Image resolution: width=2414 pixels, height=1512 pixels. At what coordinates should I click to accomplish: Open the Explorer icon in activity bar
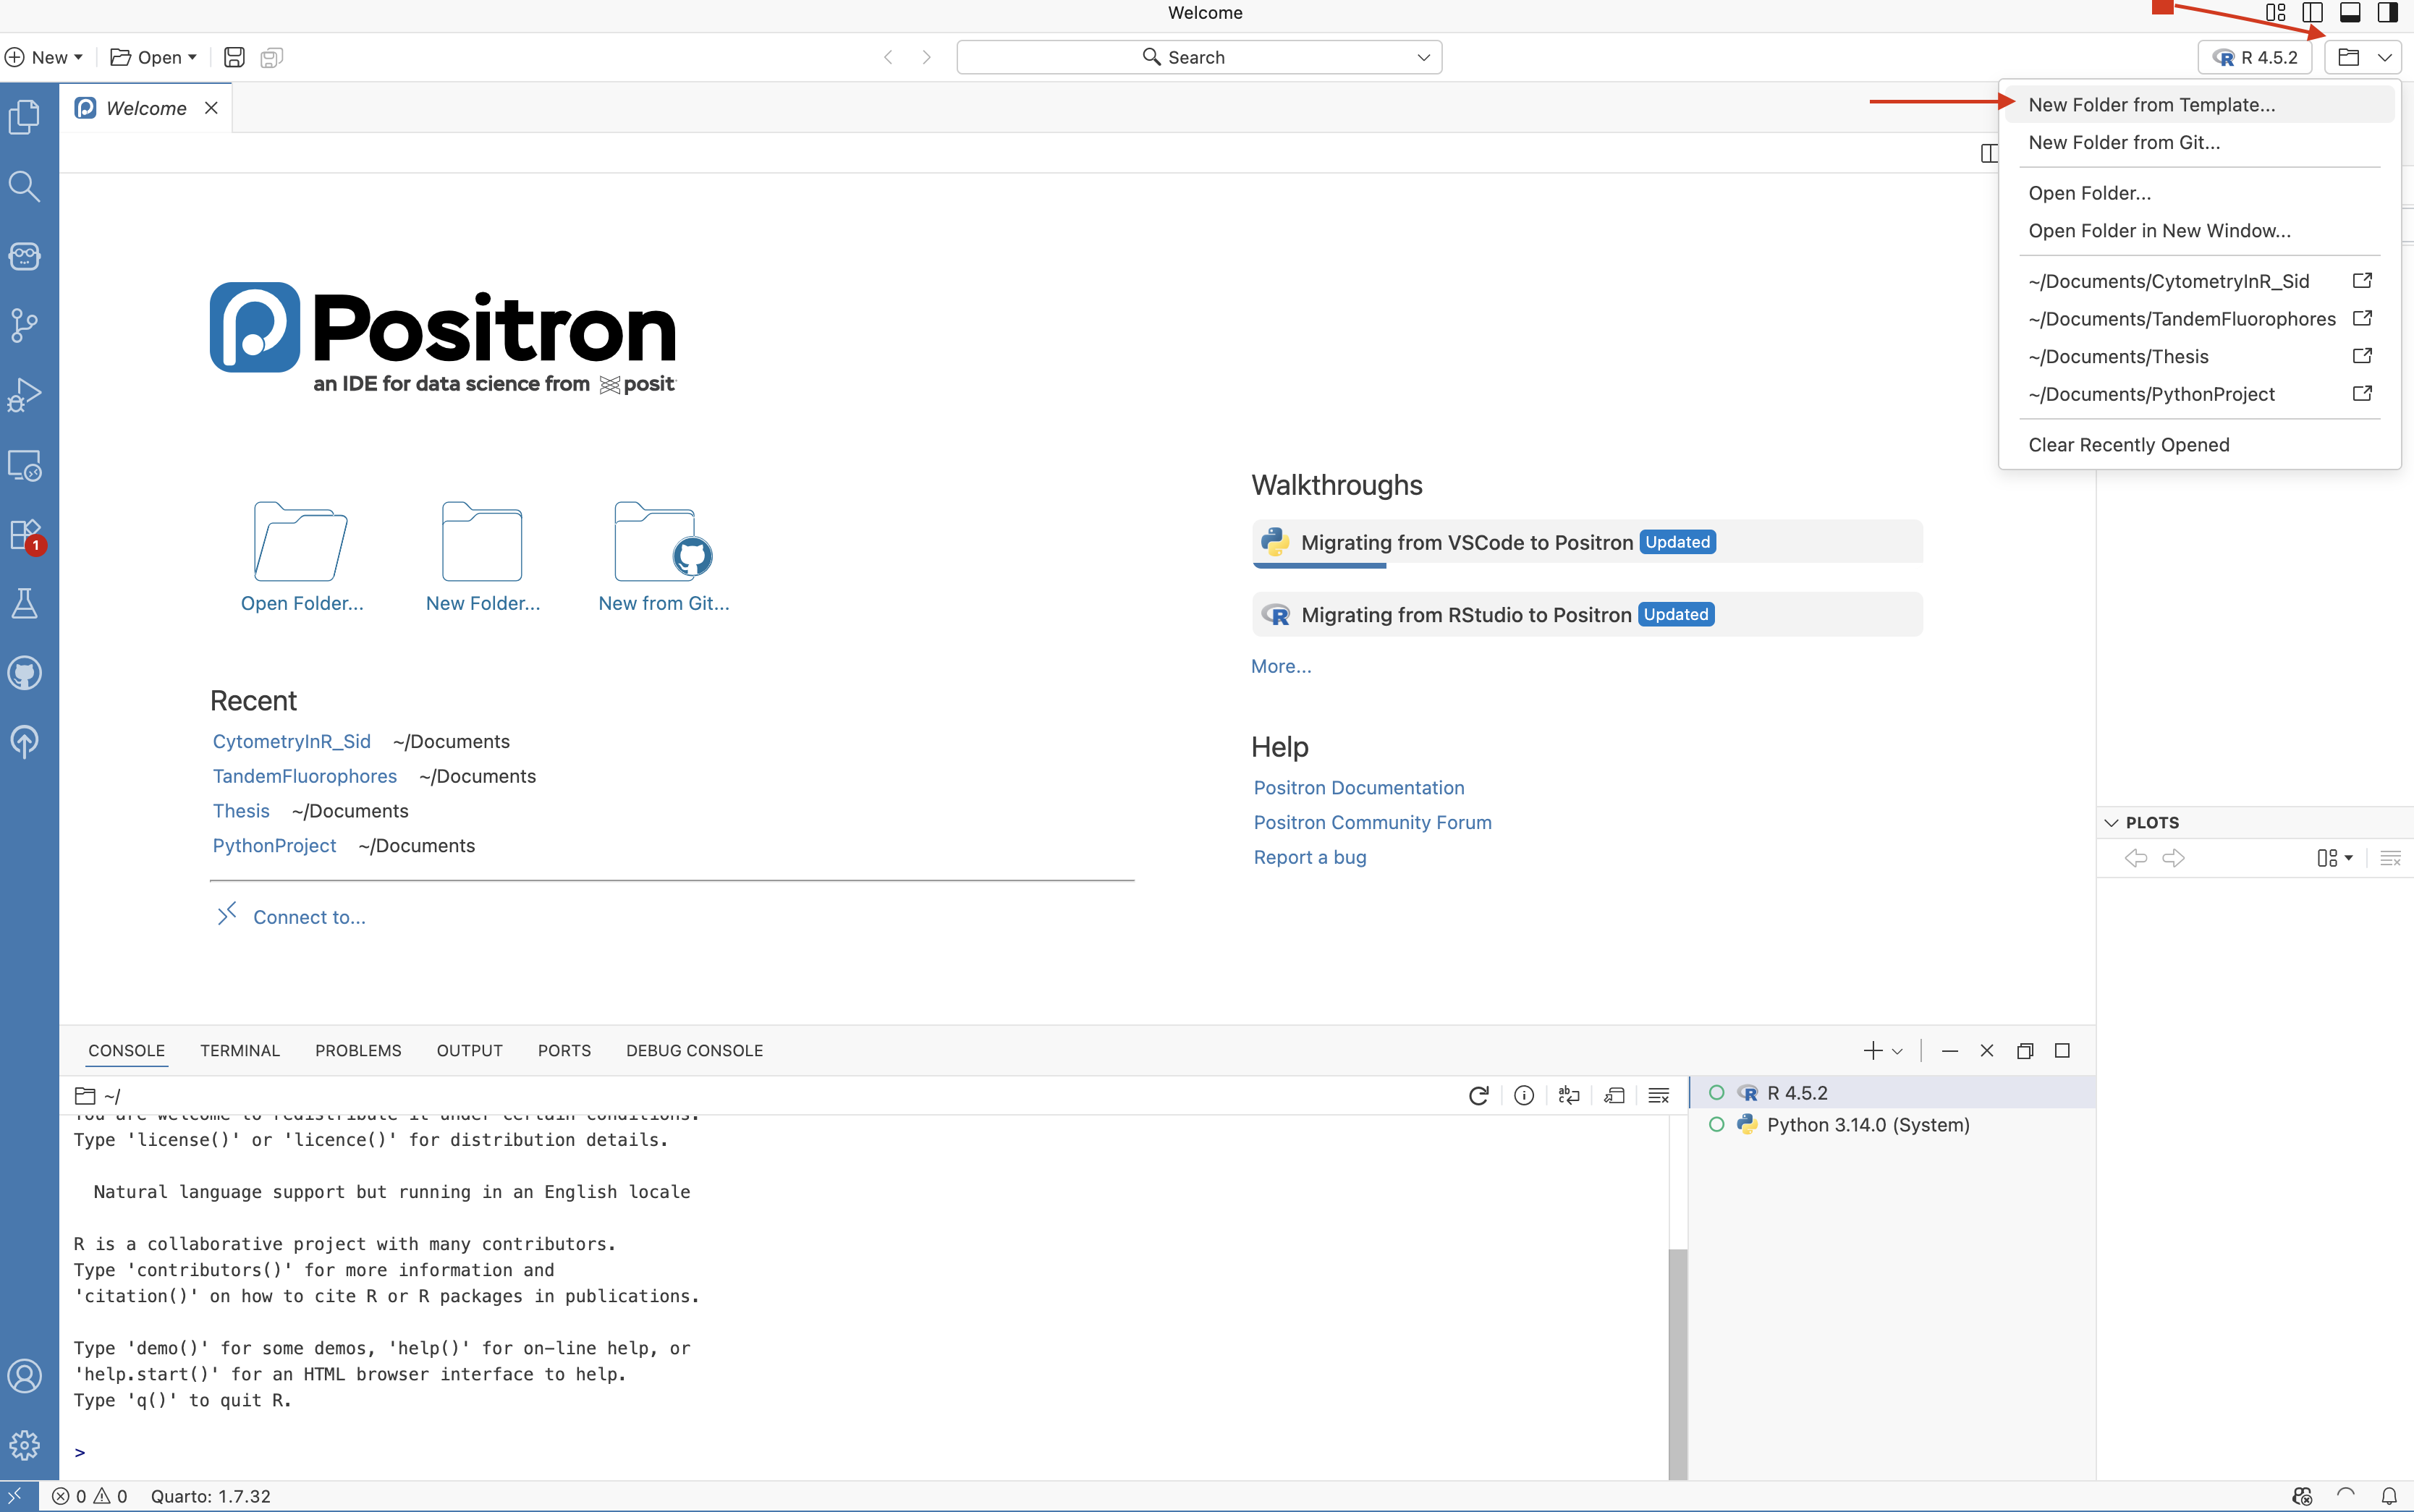[24, 117]
